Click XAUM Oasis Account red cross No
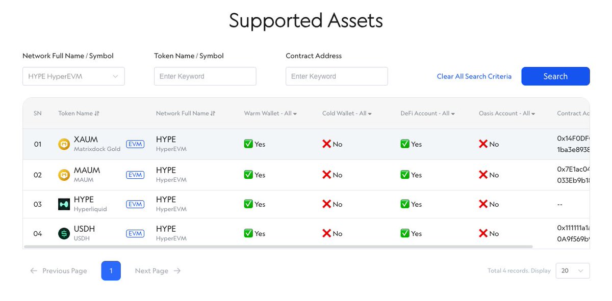Screen dimensions: 612x301 [489, 144]
